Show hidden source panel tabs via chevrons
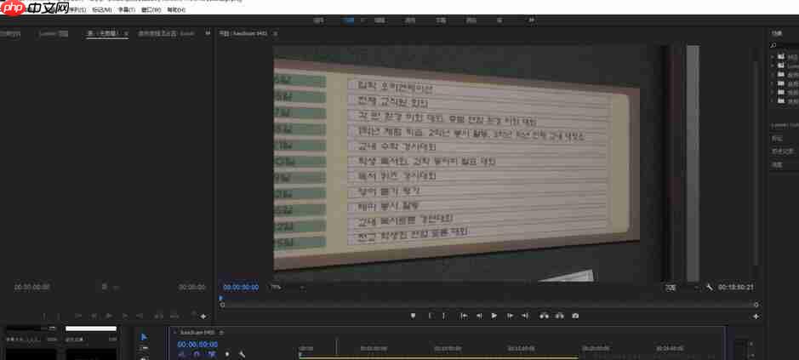 pyautogui.click(x=208, y=33)
